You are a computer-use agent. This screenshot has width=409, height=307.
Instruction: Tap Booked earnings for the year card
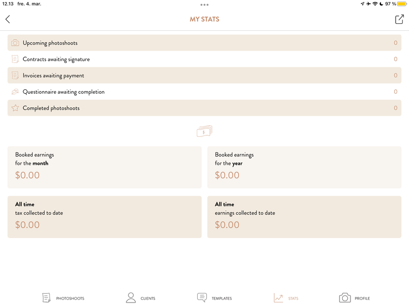point(304,167)
